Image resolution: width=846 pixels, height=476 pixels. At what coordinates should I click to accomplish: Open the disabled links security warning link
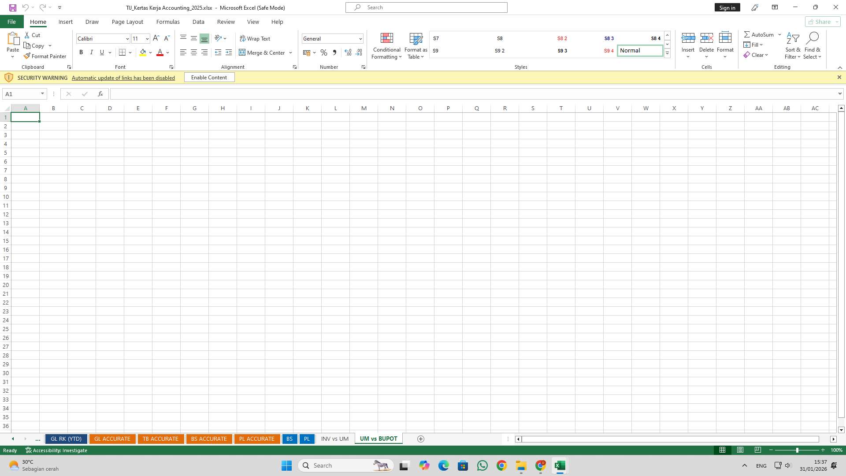pos(123,78)
